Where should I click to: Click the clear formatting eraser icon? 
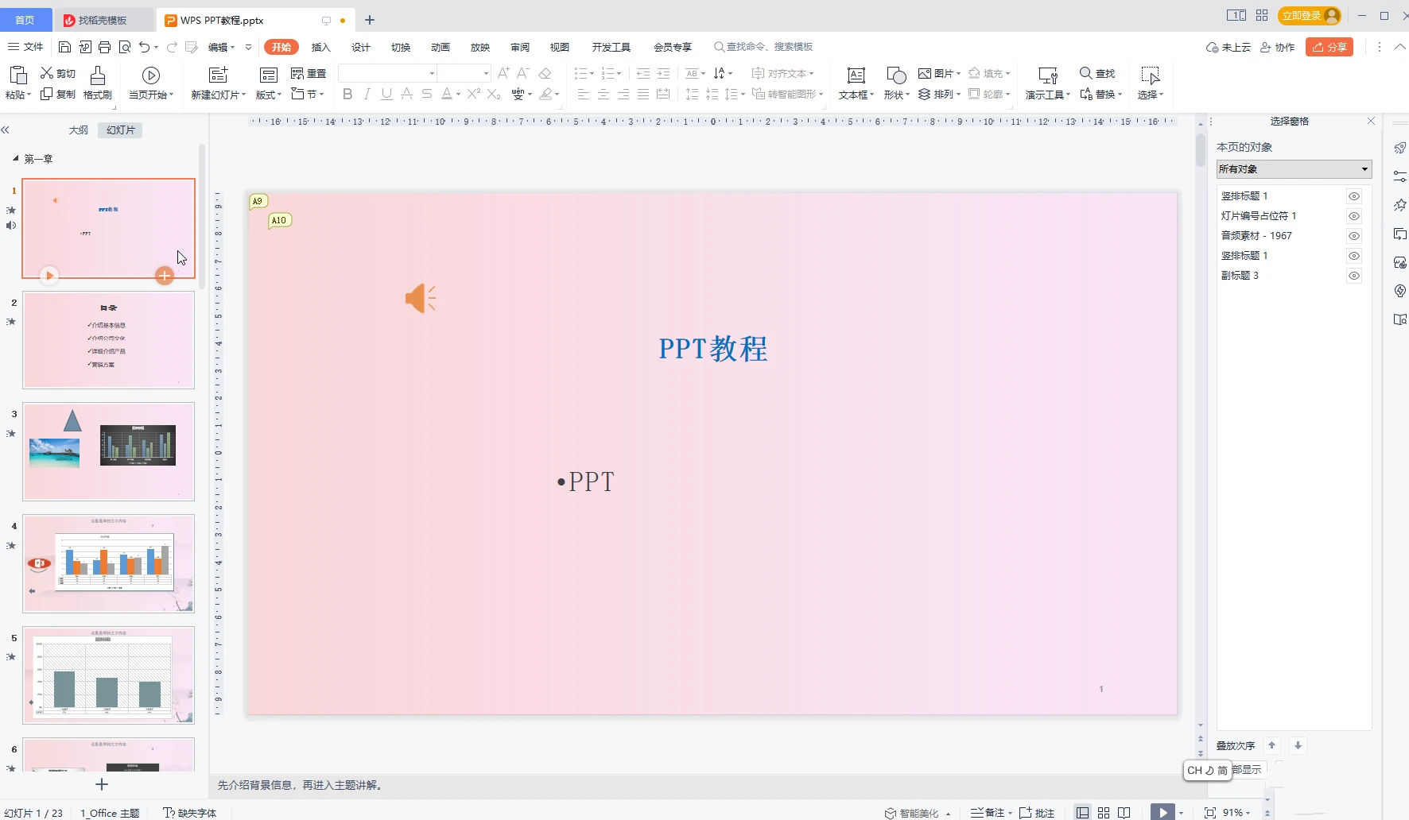tap(545, 73)
